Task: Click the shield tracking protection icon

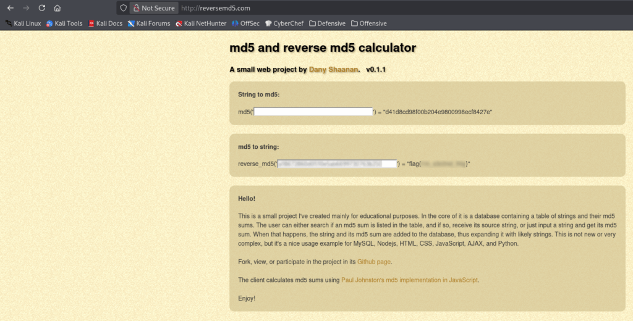Action: pyautogui.click(x=123, y=8)
